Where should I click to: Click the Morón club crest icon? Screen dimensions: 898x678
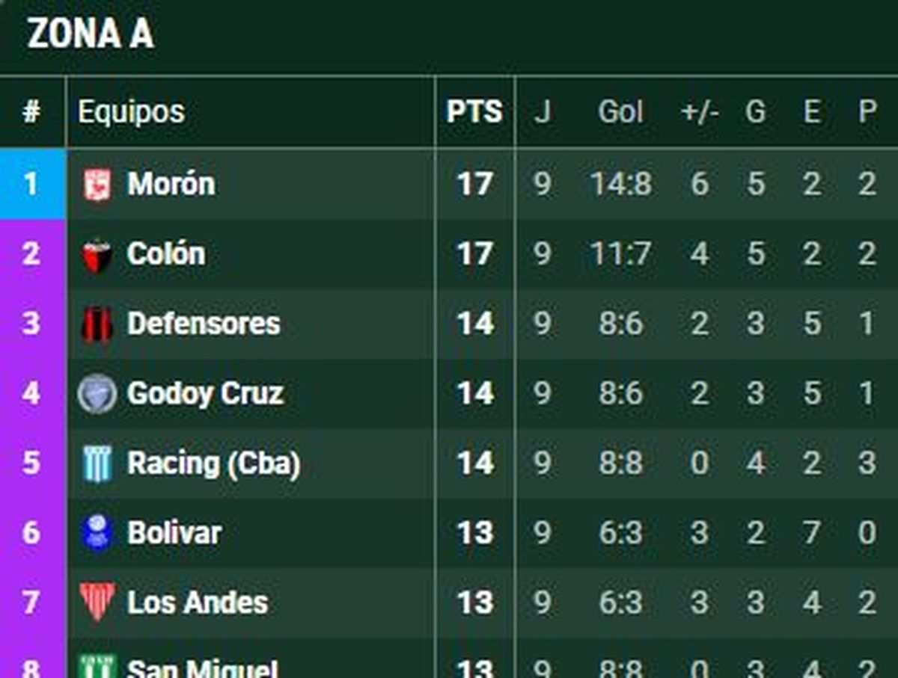click(x=97, y=185)
